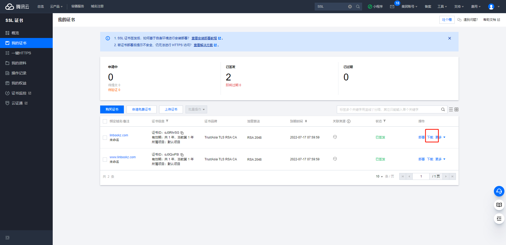Sort by expiry time (到期时间)
Screen dimensions: 506x245
306,121
